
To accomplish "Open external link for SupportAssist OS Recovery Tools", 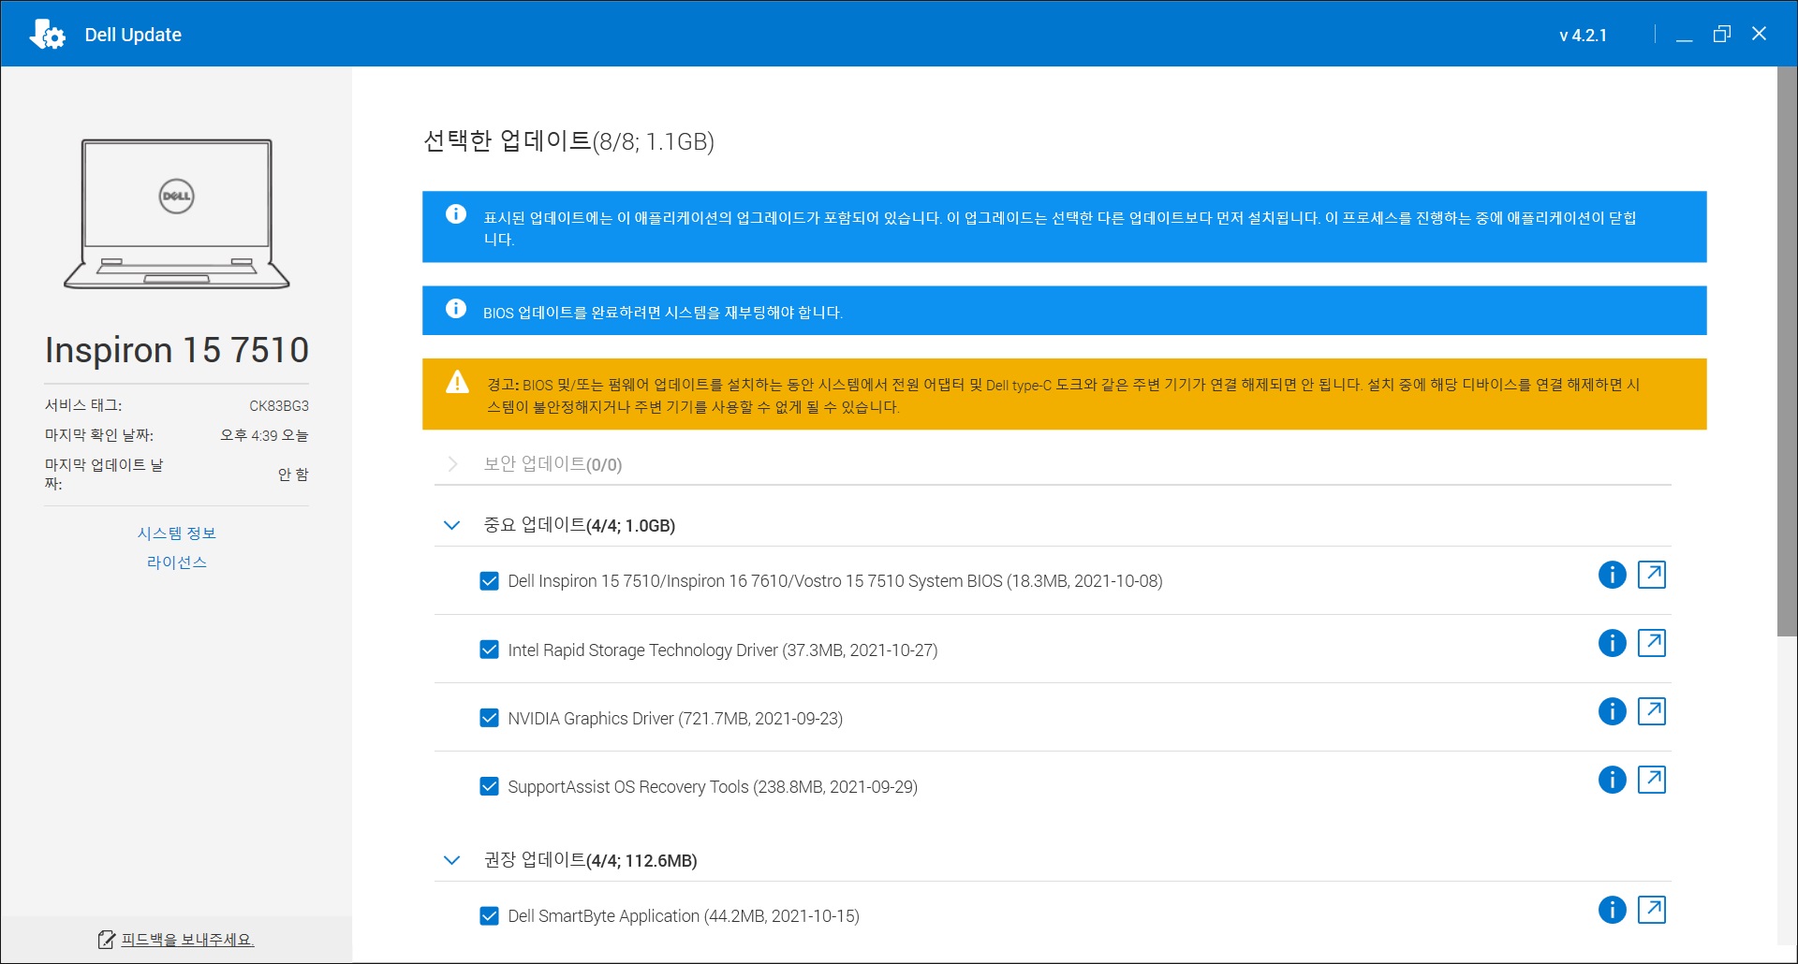I will point(1652,780).
